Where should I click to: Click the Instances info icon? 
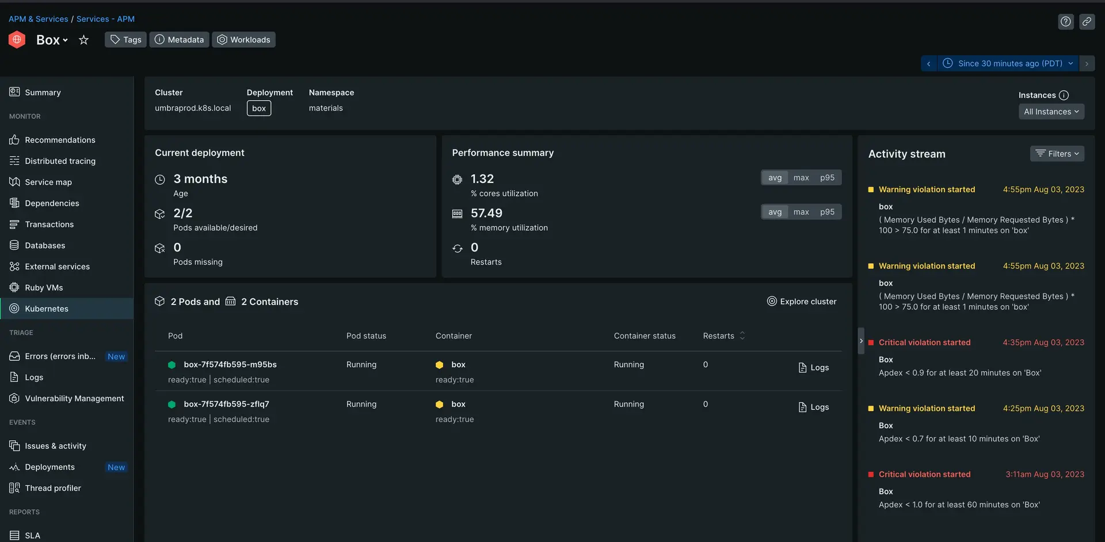click(x=1064, y=96)
